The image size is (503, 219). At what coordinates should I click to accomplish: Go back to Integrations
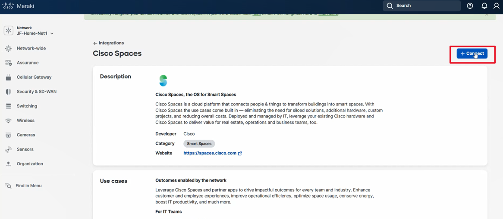pos(108,43)
